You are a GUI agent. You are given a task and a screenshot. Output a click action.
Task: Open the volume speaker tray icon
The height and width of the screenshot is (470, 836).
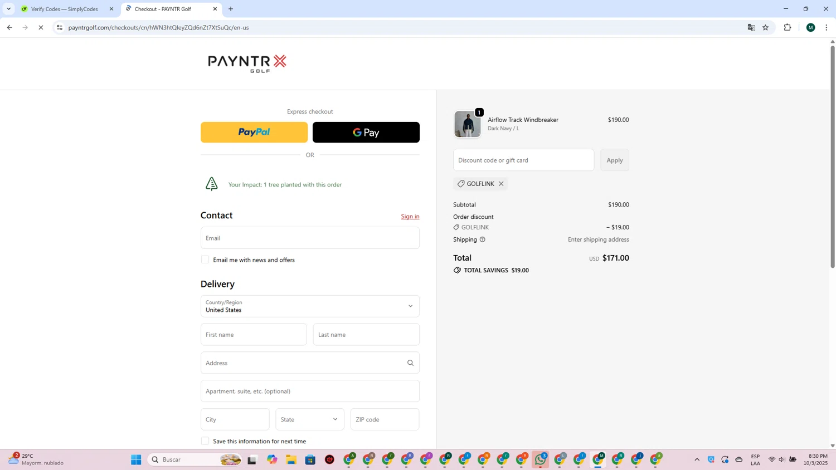pos(782,459)
